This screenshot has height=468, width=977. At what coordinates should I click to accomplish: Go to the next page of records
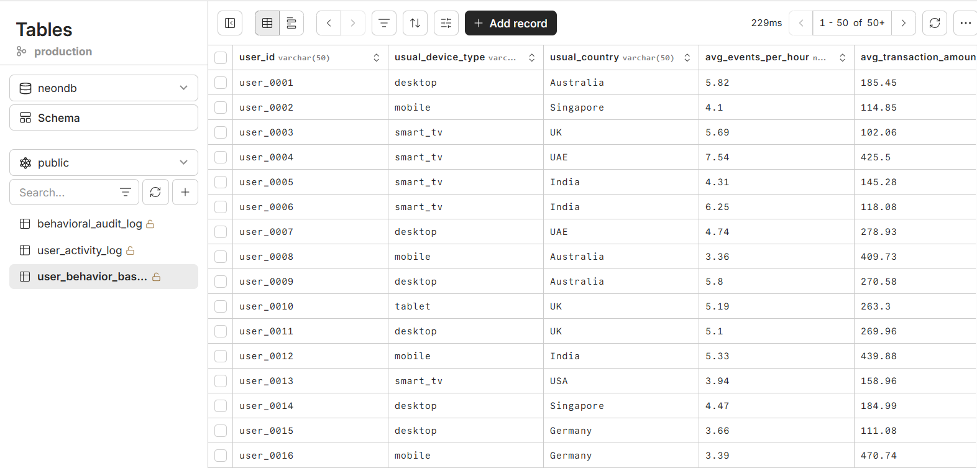[x=904, y=23]
